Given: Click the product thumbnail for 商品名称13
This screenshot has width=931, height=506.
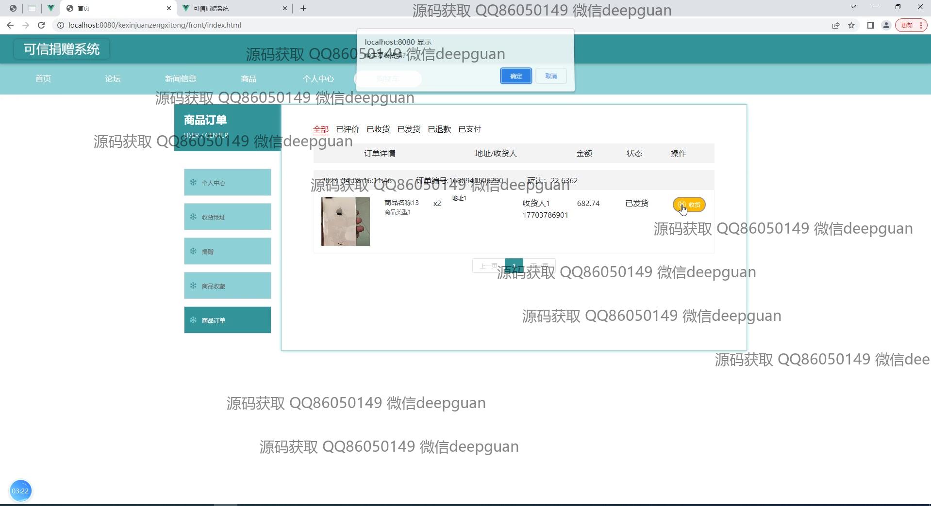Looking at the screenshot, I should [x=346, y=221].
